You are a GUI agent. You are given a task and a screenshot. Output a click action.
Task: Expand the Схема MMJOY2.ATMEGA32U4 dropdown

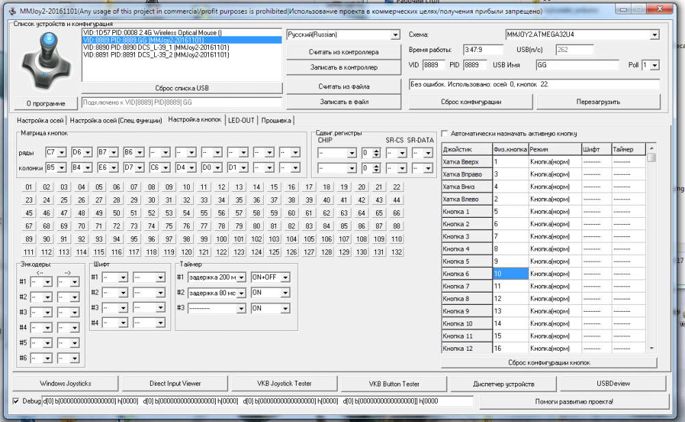pyautogui.click(x=654, y=35)
